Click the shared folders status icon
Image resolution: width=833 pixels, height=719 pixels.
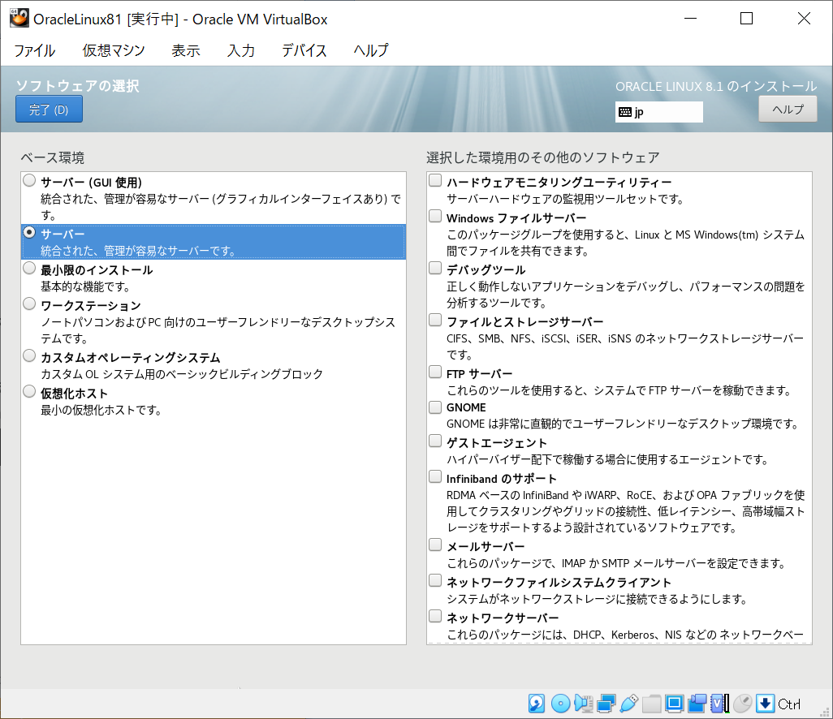[x=650, y=704]
